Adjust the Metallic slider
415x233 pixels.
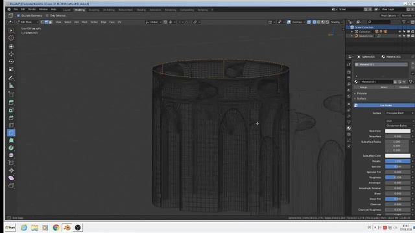pyautogui.click(x=397, y=161)
